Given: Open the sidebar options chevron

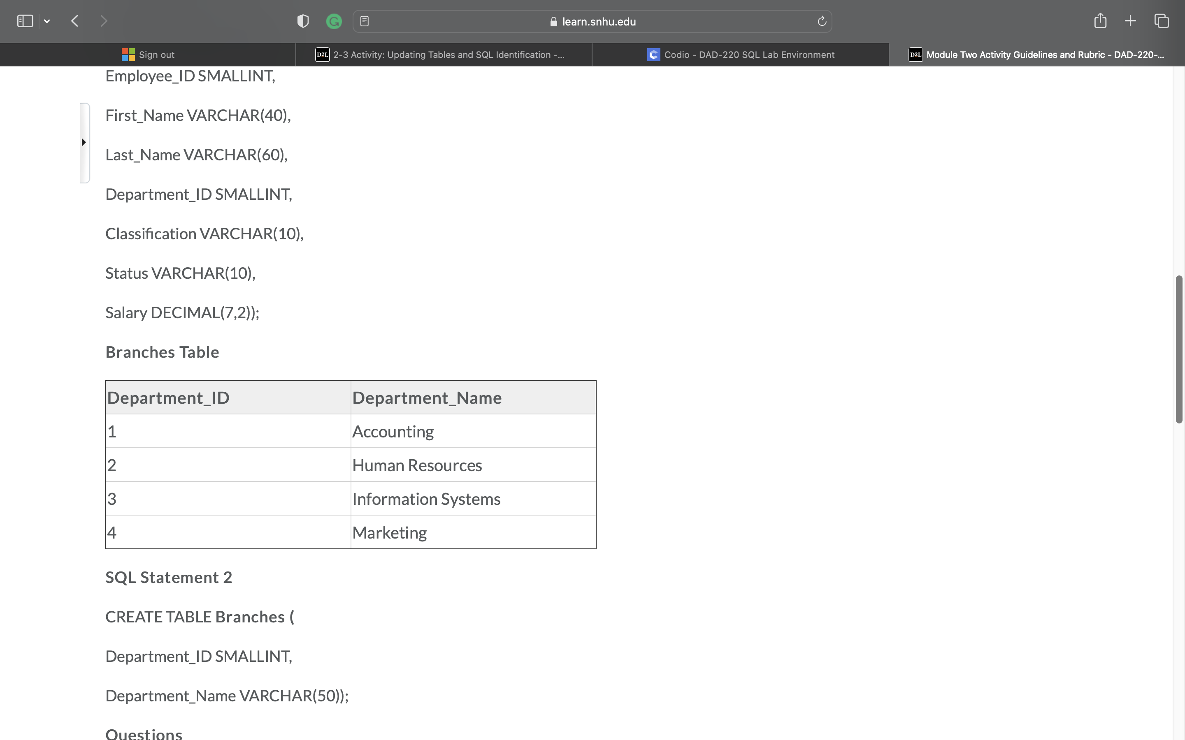Looking at the screenshot, I should (x=47, y=21).
